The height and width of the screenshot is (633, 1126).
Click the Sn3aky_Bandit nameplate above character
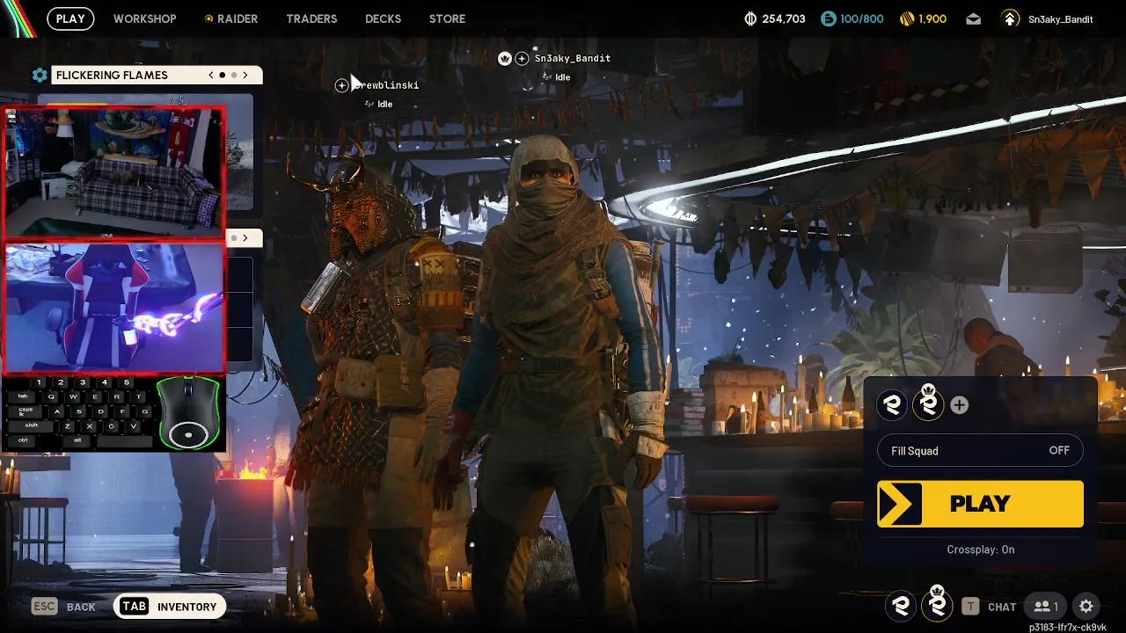pos(572,58)
